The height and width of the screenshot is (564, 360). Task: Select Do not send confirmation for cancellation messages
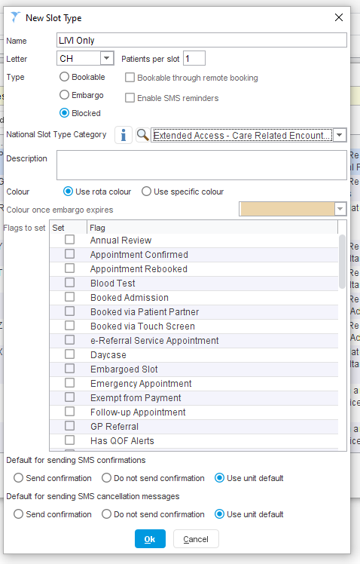point(106,514)
